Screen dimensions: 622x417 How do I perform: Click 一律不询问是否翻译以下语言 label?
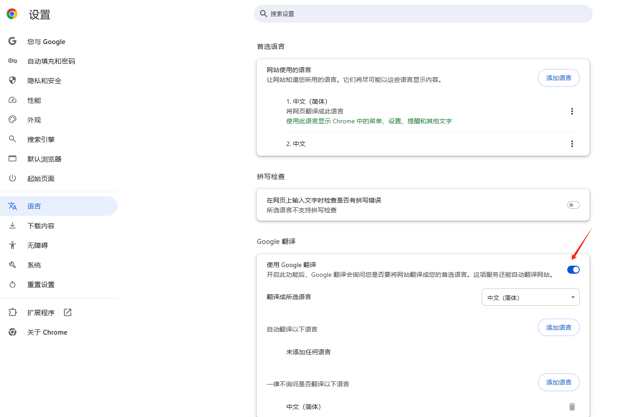point(308,384)
